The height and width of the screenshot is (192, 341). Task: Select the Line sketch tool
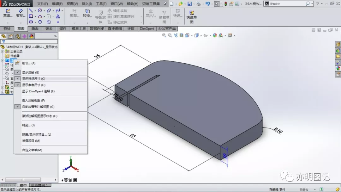(x=31, y=10)
